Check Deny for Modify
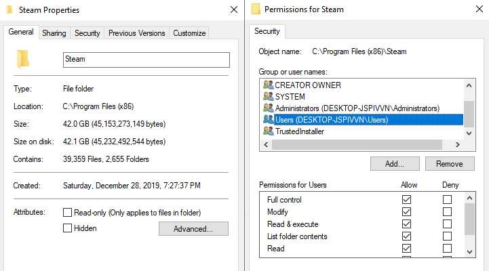Image resolution: width=489 pixels, height=271 pixels. coord(447,212)
